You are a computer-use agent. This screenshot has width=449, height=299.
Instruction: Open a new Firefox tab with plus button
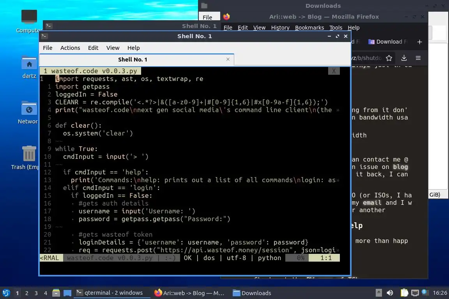point(419,42)
